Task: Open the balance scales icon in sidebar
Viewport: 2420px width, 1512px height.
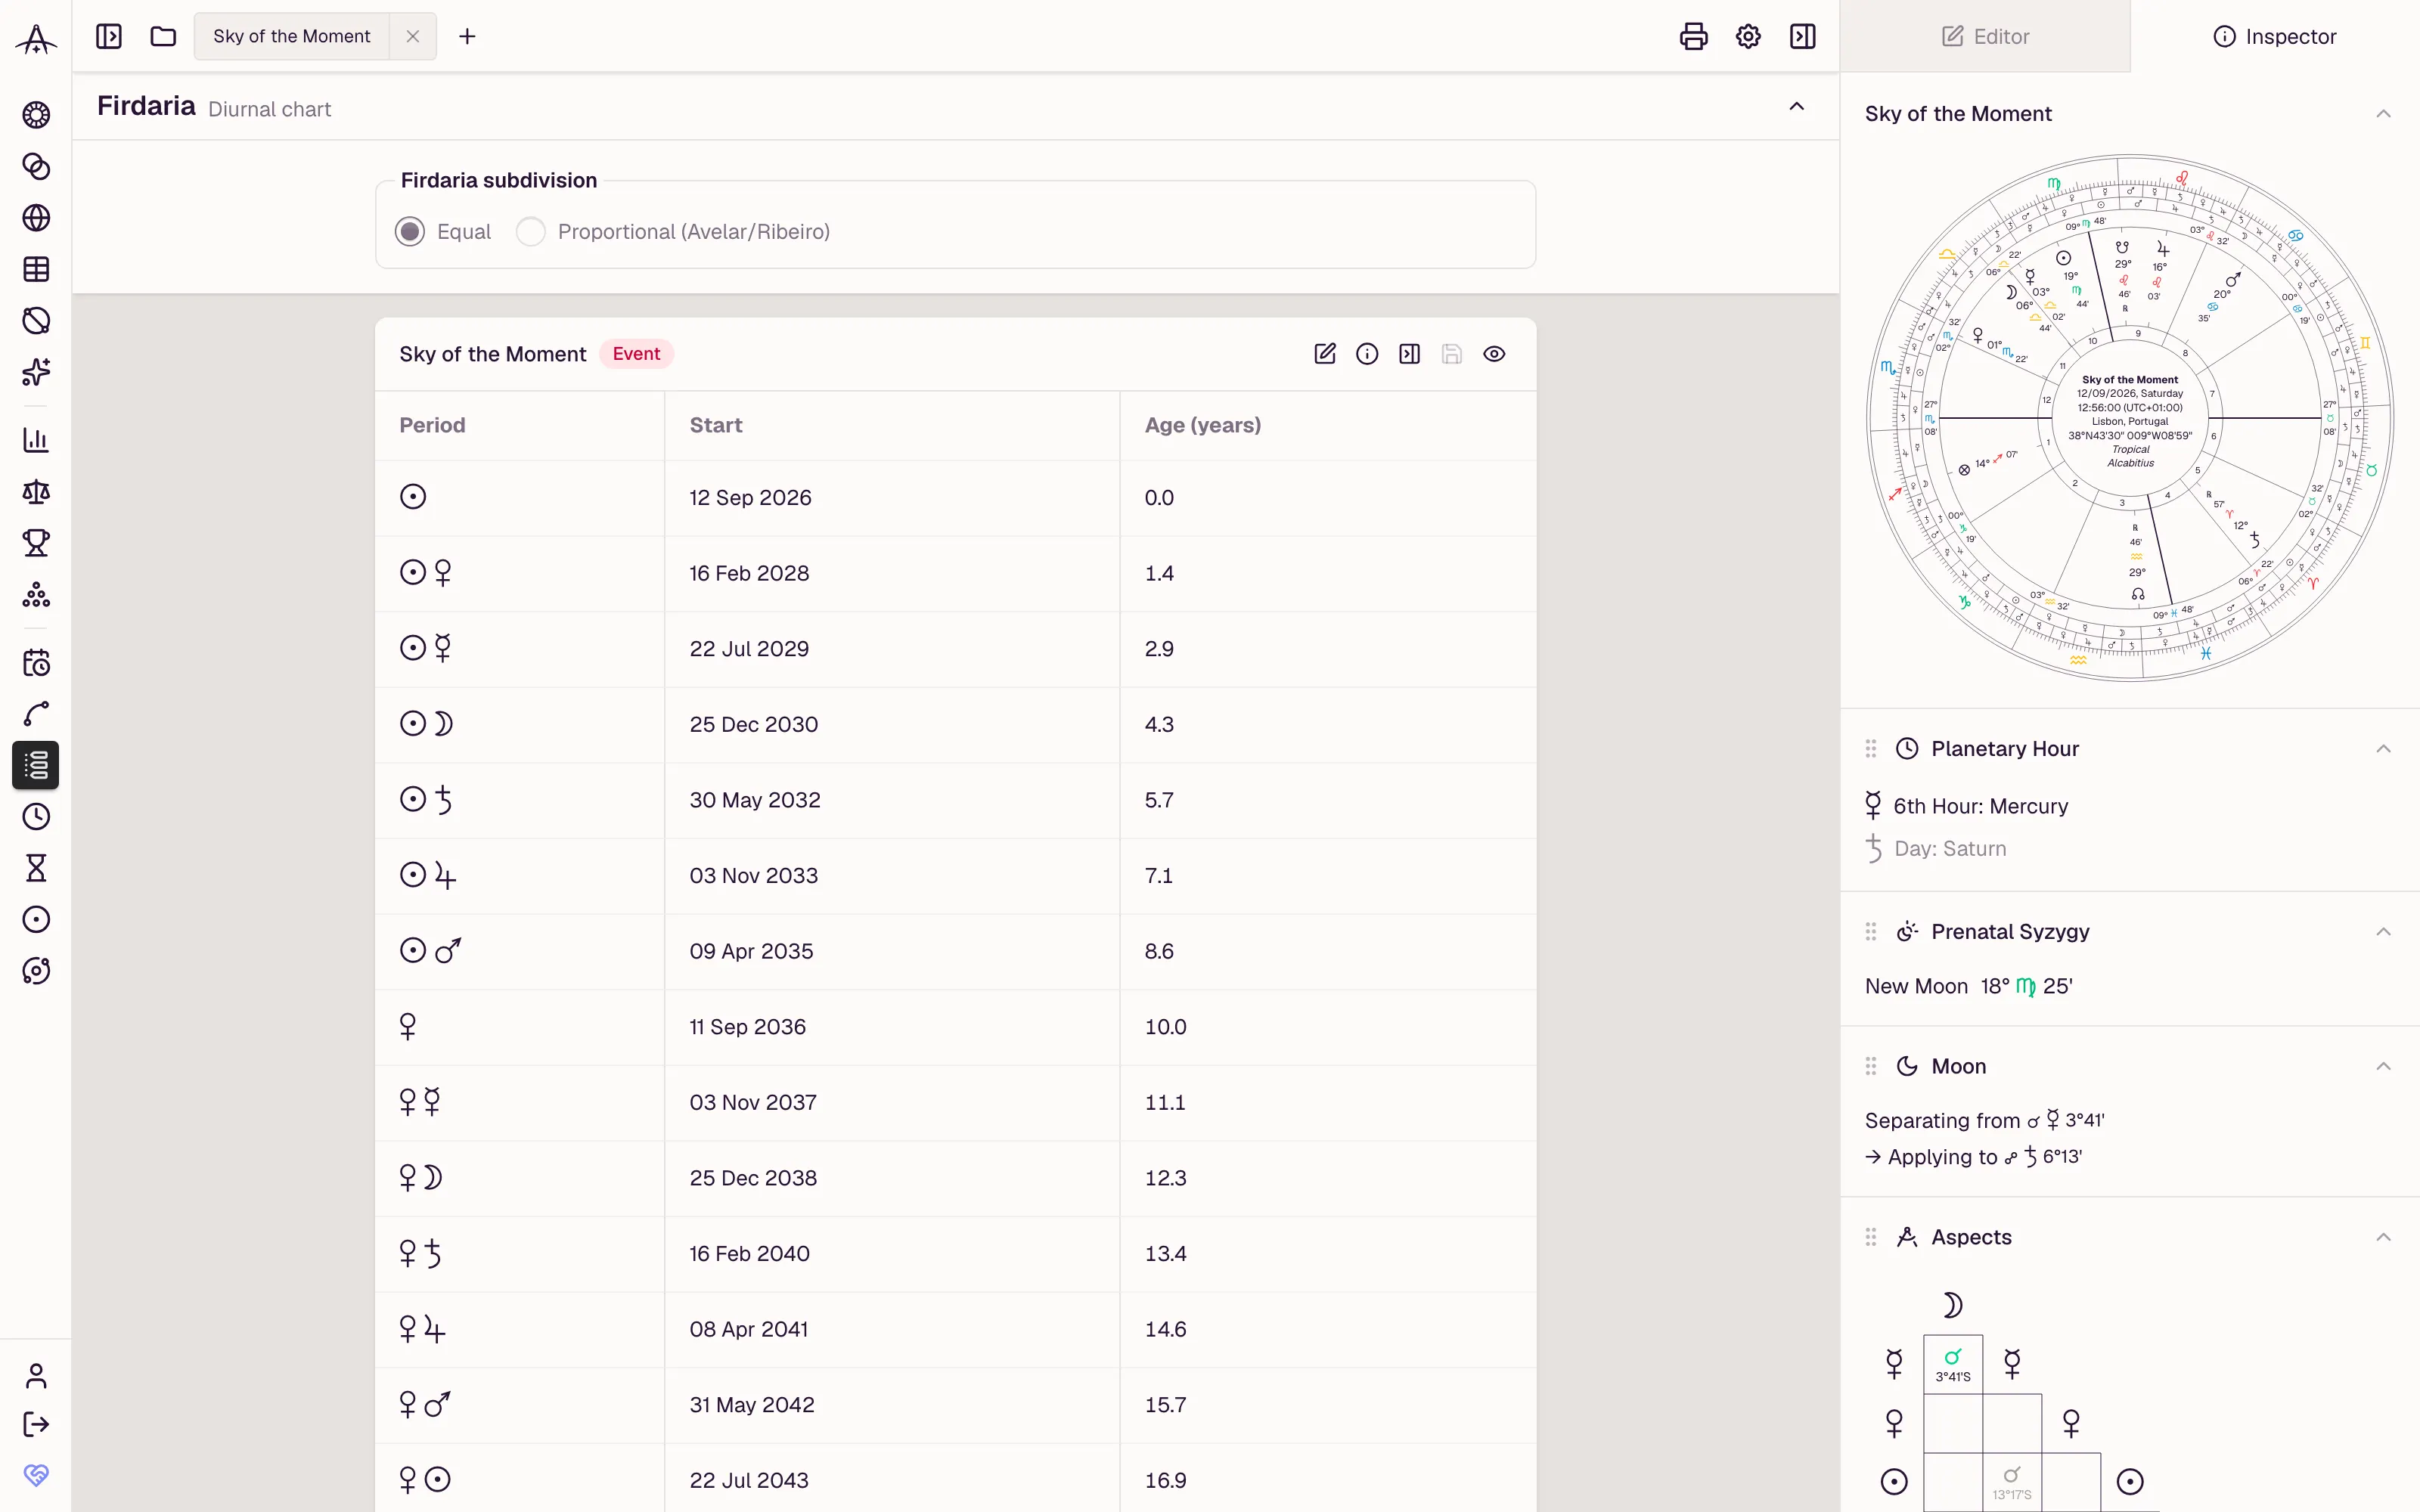Action: click(36, 492)
